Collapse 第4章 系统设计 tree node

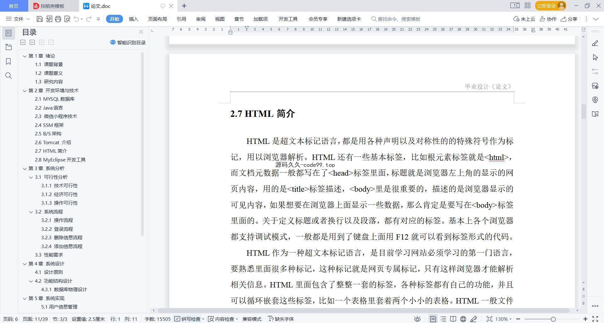point(25,264)
